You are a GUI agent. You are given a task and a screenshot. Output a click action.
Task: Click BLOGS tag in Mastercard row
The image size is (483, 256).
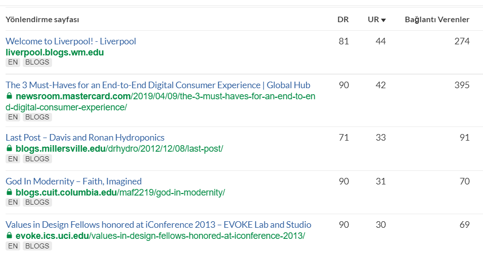click(37, 117)
